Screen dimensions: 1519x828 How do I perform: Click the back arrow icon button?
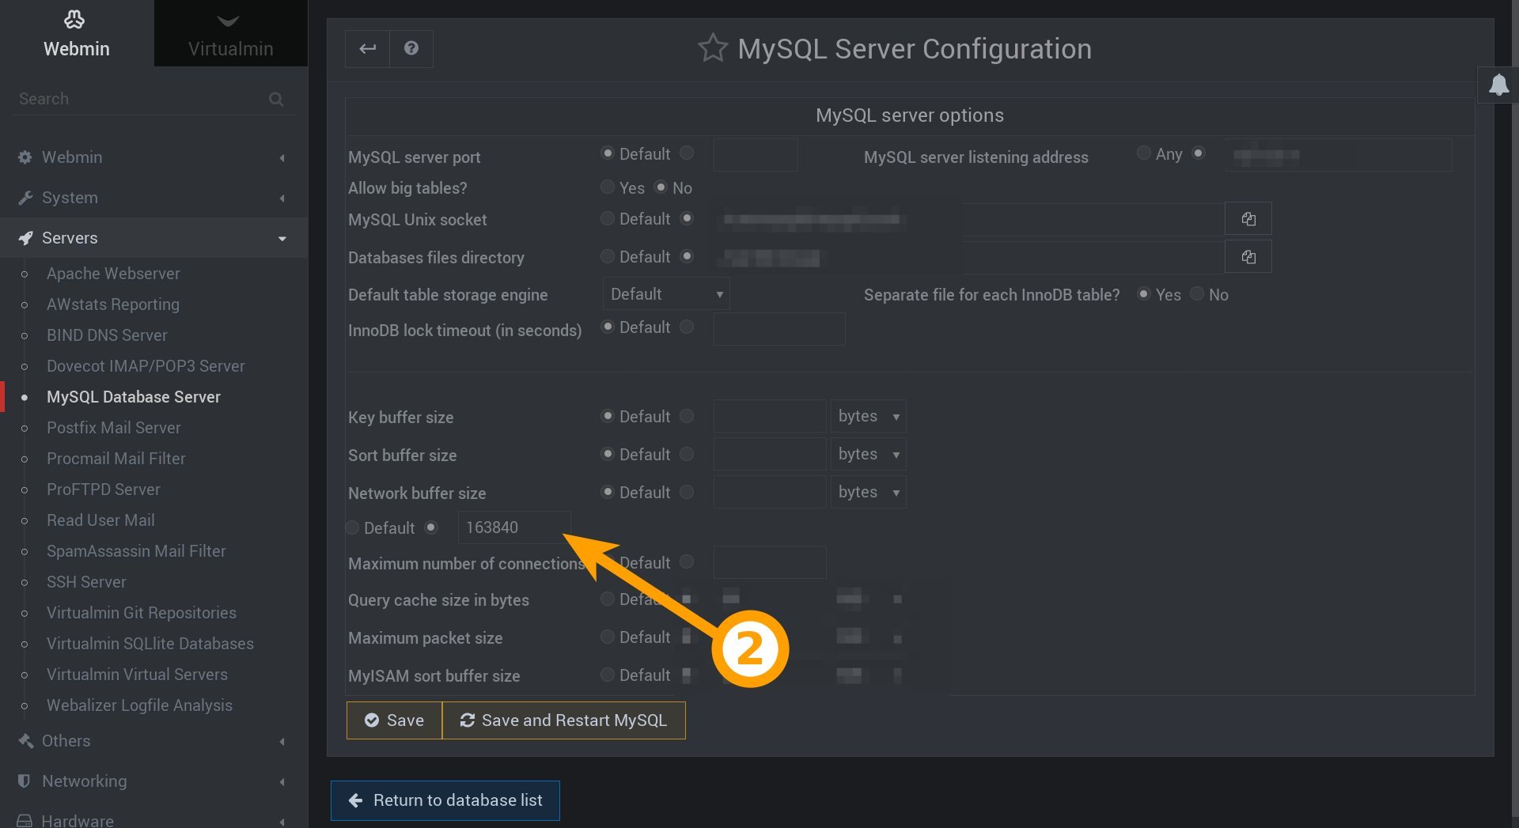click(367, 48)
